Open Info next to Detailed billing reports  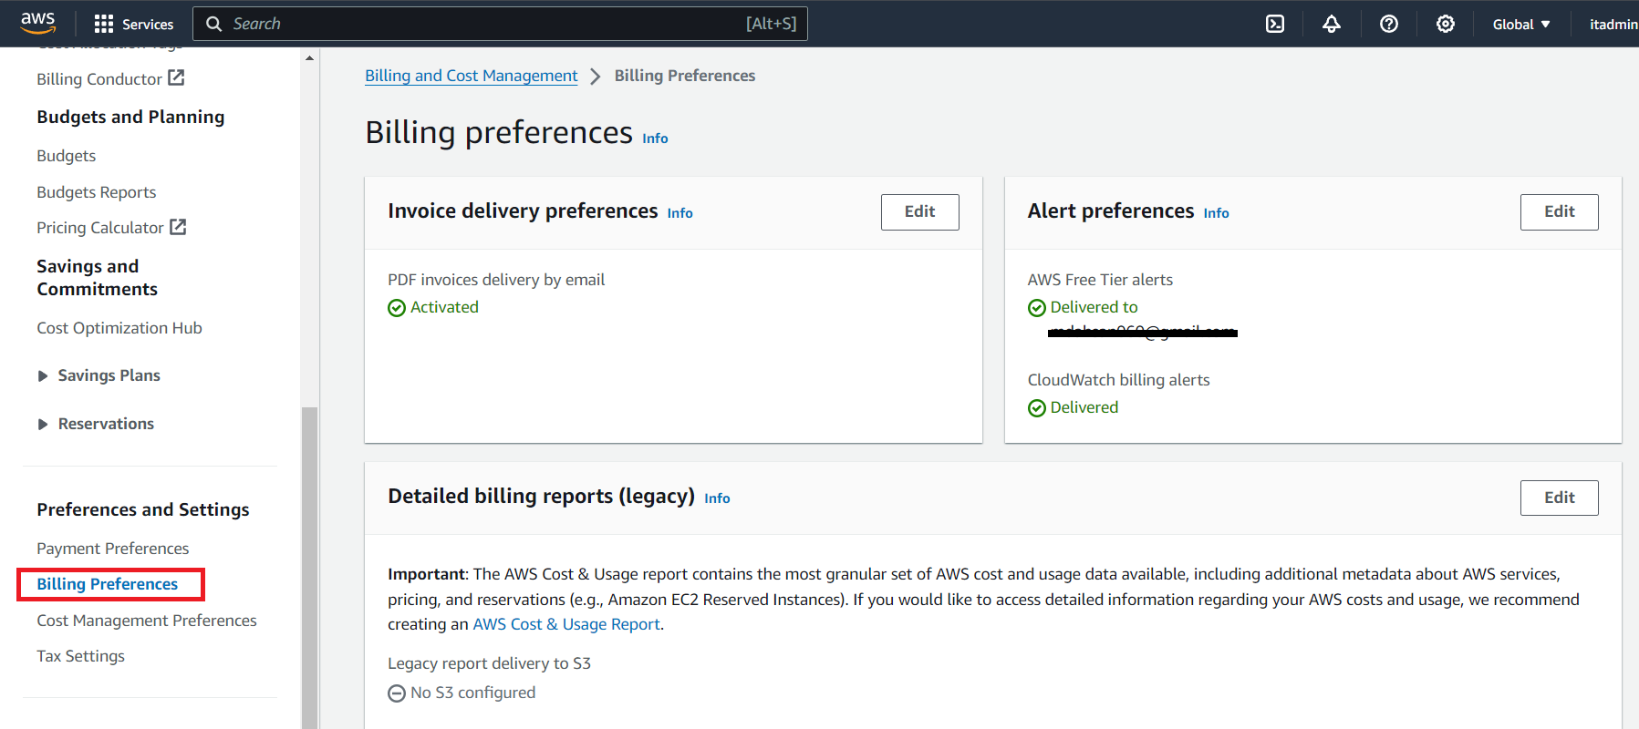(x=717, y=498)
